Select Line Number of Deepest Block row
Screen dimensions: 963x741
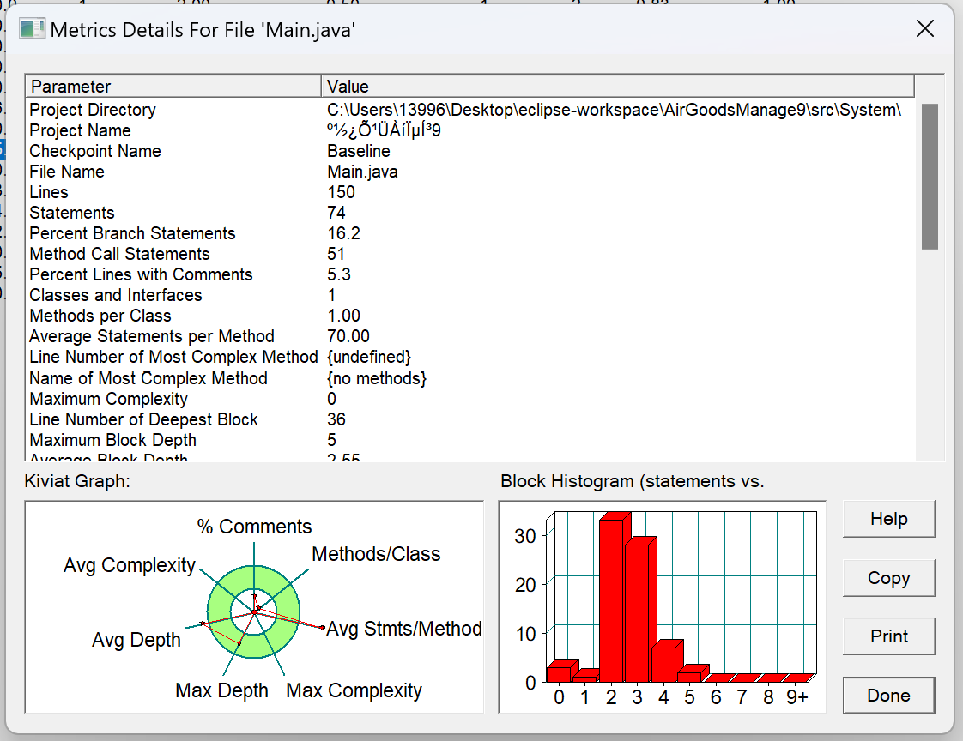coord(470,419)
